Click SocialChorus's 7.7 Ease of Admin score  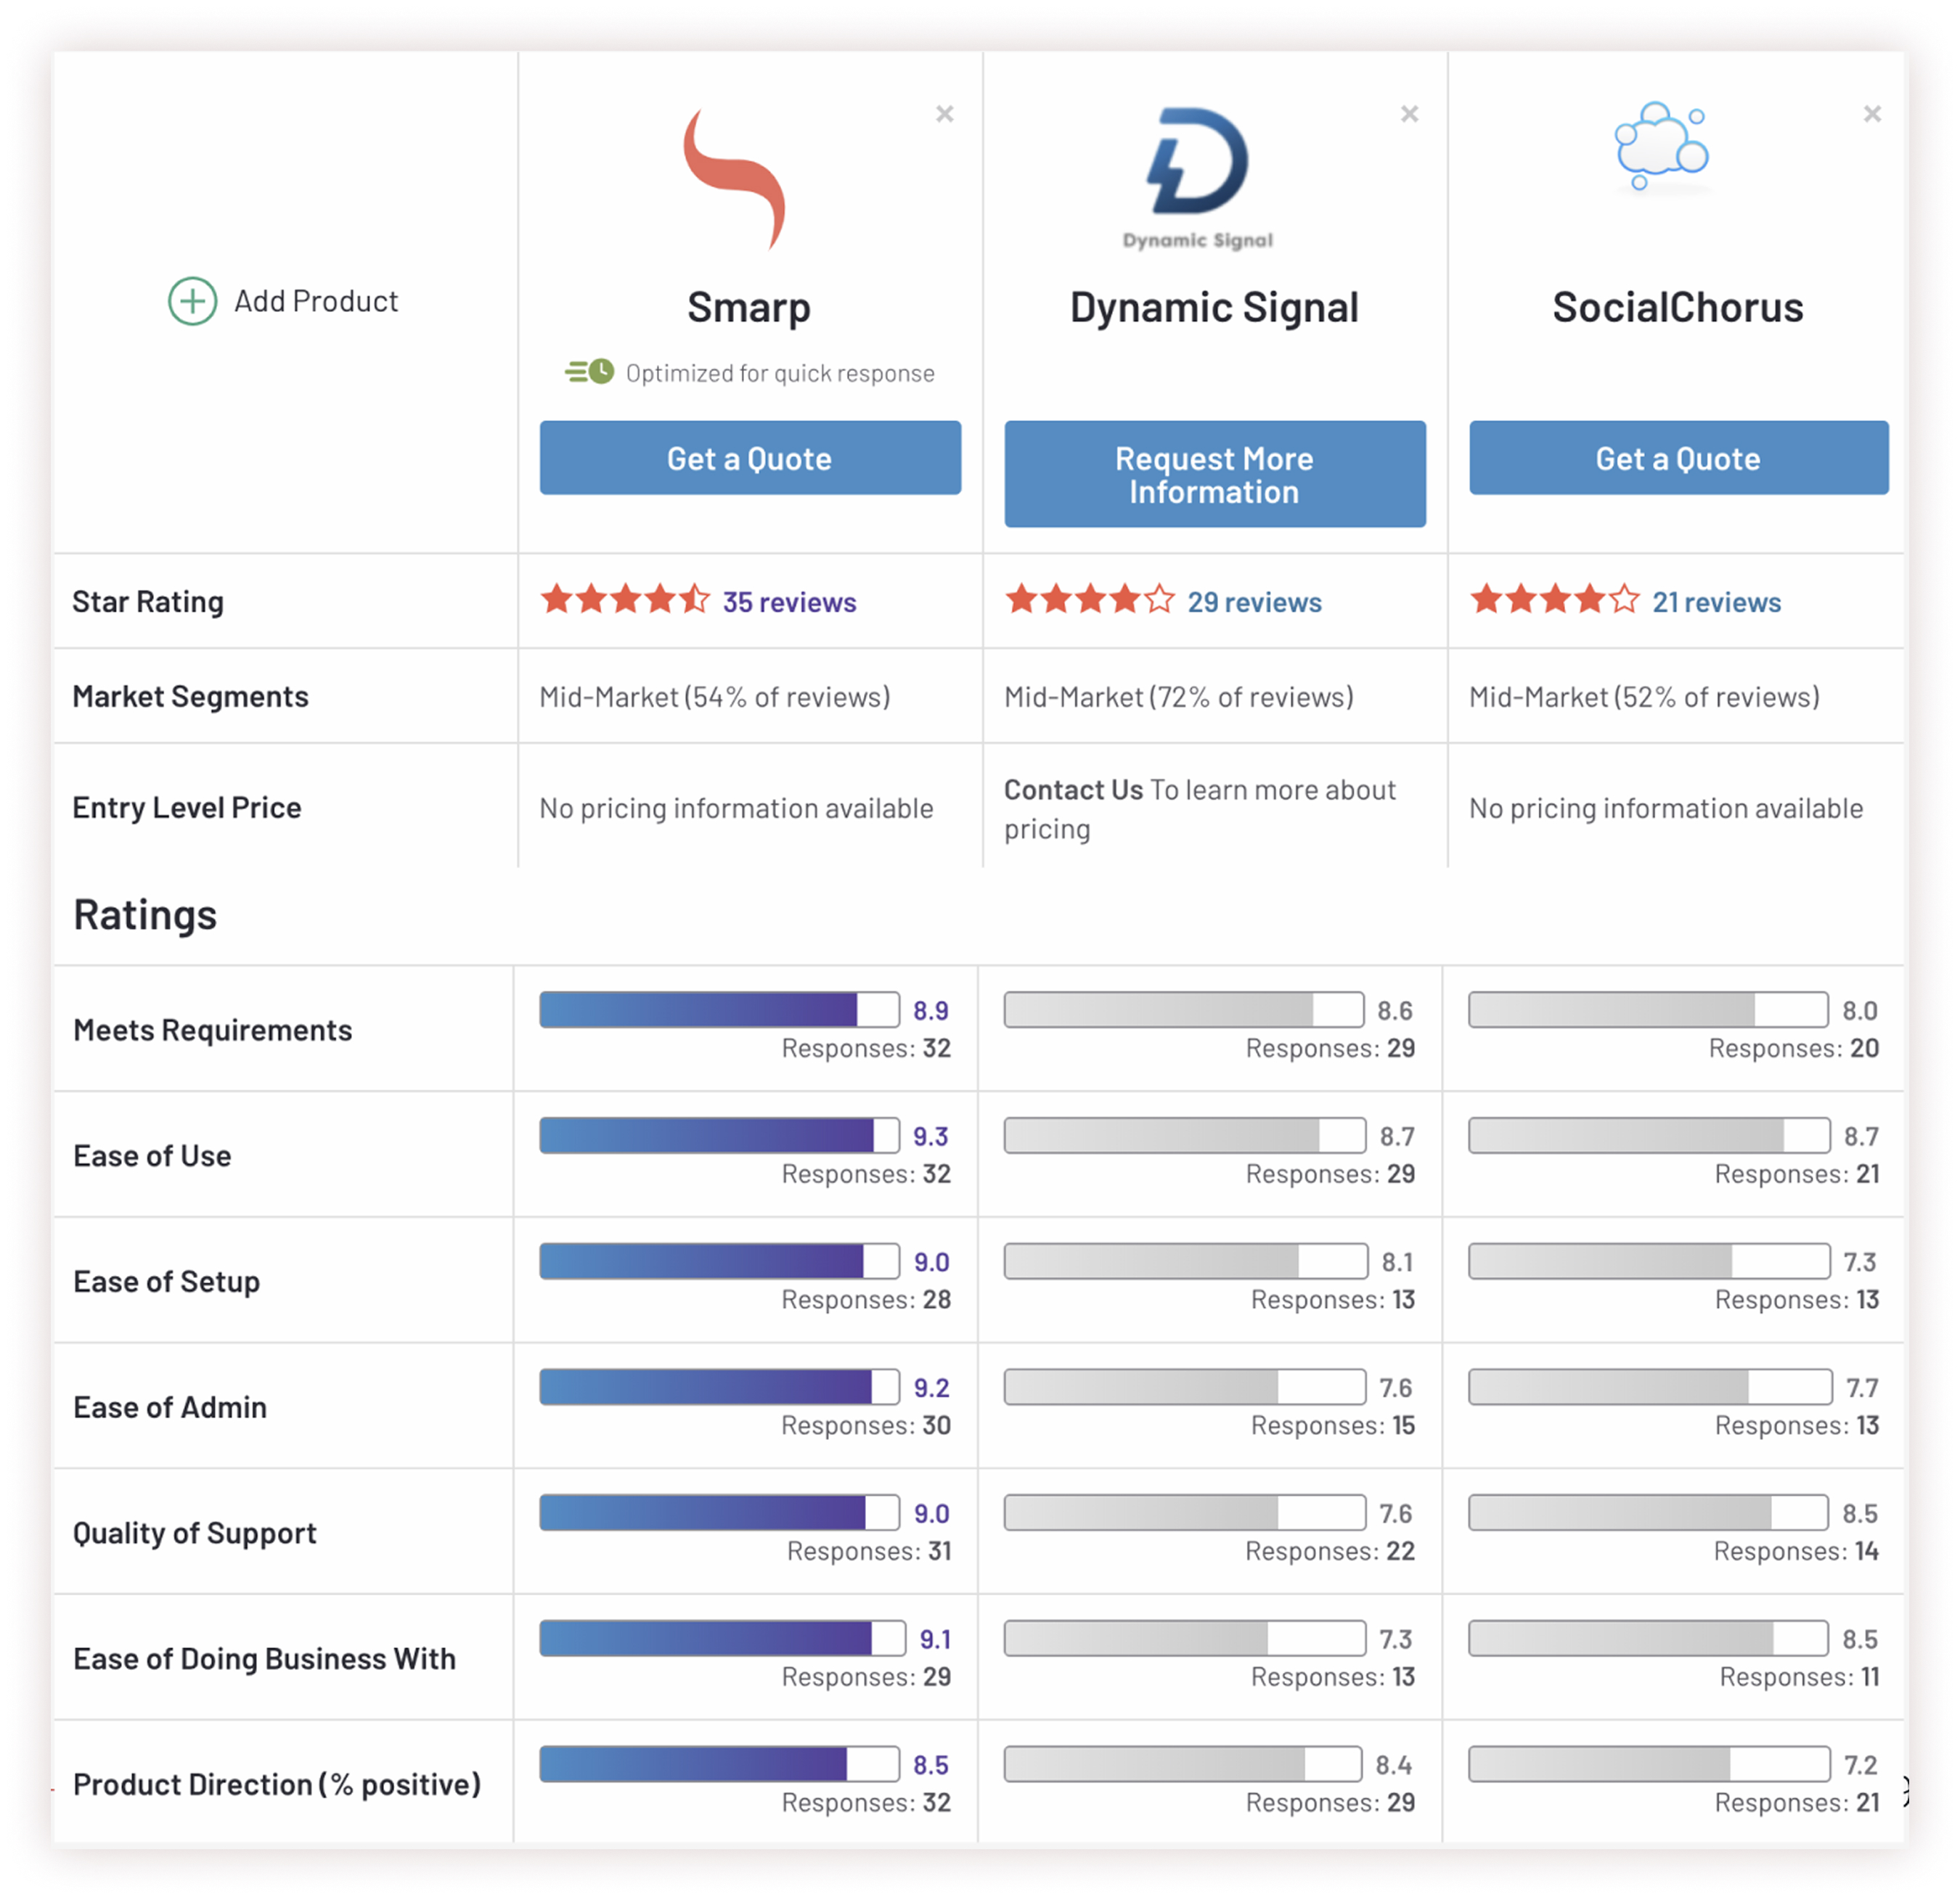pyautogui.click(x=1862, y=1389)
